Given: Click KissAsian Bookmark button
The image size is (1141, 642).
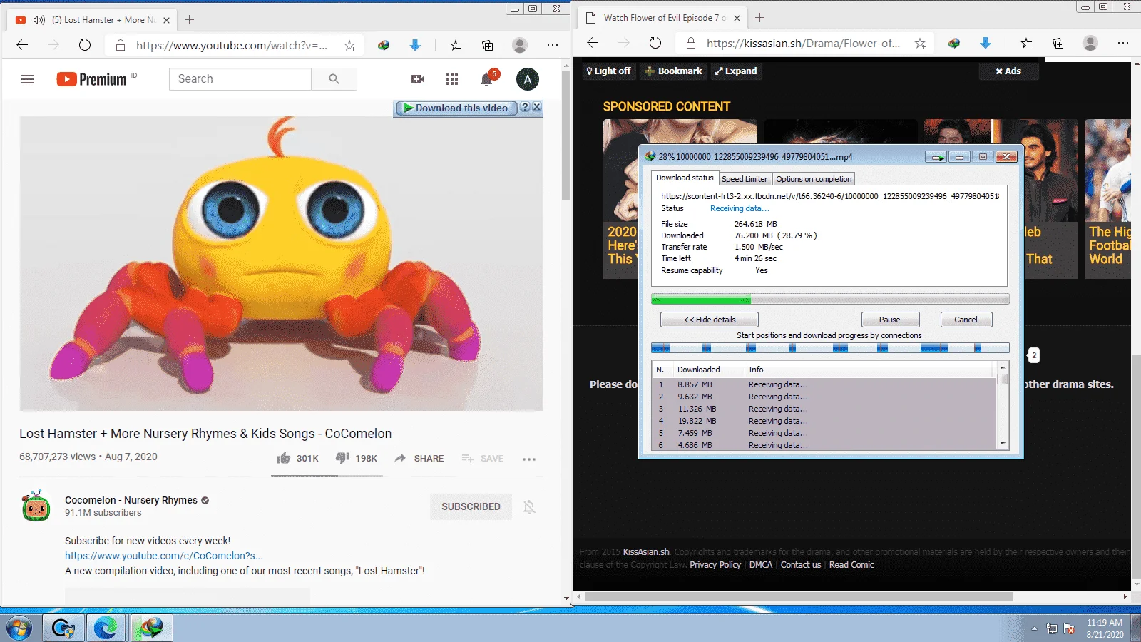Looking at the screenshot, I should pyautogui.click(x=673, y=71).
